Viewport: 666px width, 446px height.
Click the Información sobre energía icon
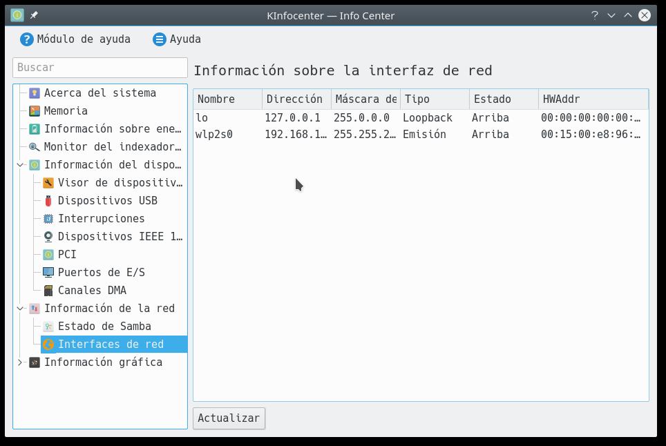pos(35,128)
